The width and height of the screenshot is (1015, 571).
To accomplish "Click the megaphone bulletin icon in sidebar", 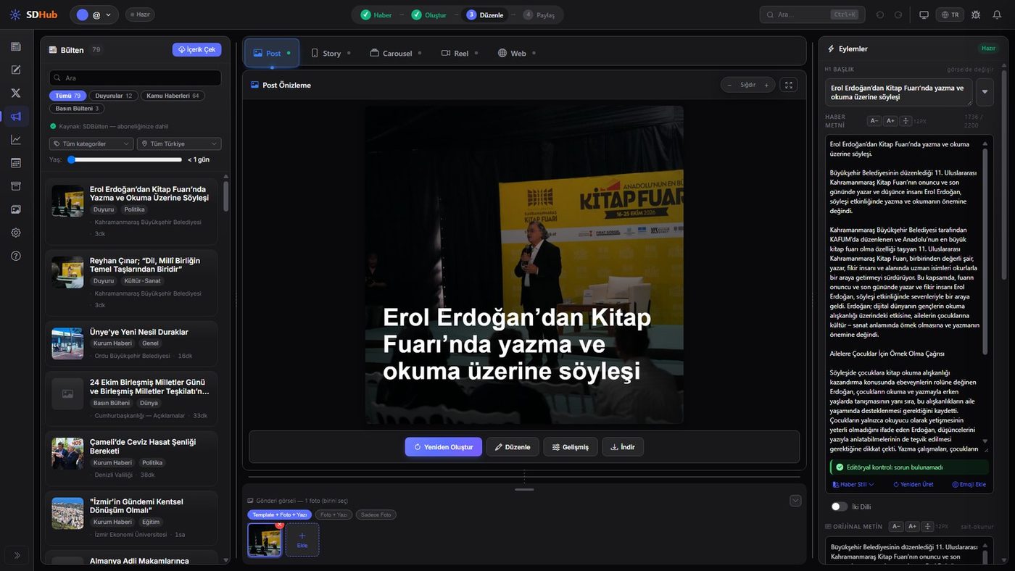I will (x=16, y=116).
